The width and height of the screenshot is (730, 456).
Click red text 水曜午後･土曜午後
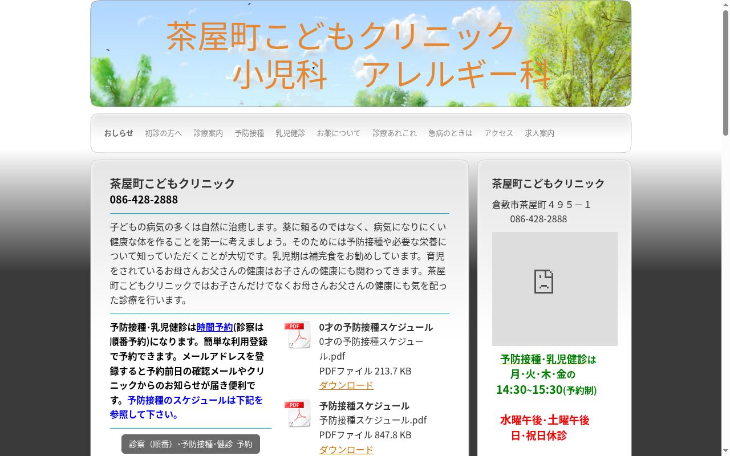point(545,421)
